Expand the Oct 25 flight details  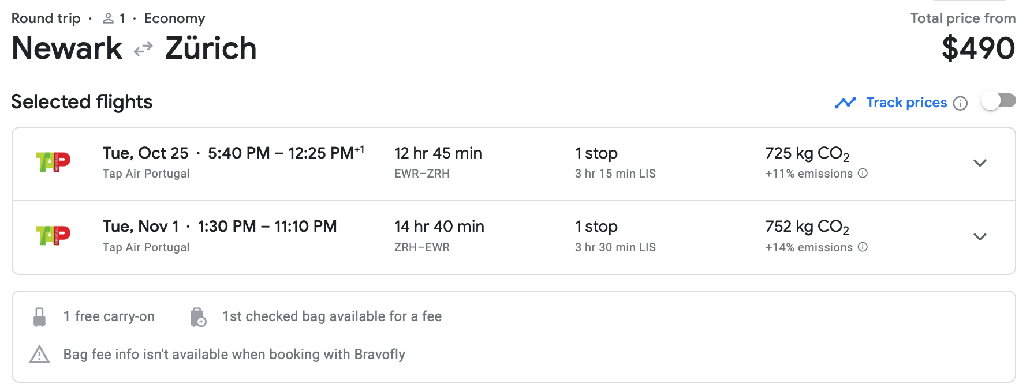980,163
